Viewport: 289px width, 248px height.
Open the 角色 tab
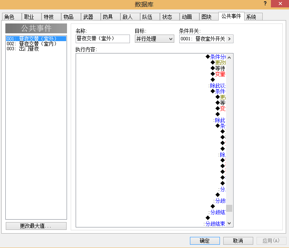(x=12, y=17)
